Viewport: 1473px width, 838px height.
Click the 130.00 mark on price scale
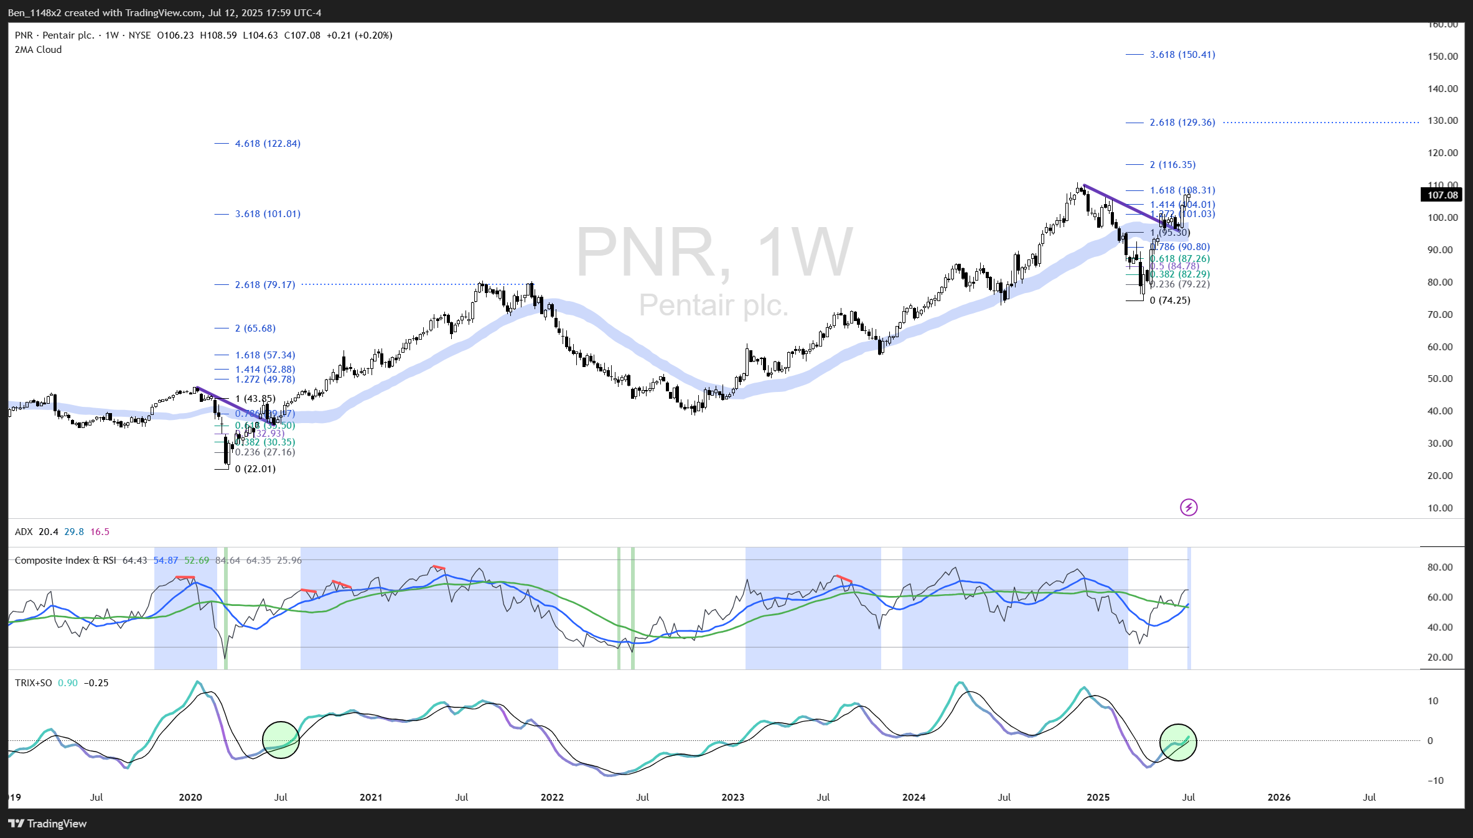pos(1443,121)
